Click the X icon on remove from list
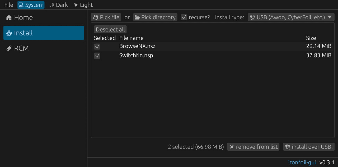The width and height of the screenshot is (338, 167). pos(232,147)
